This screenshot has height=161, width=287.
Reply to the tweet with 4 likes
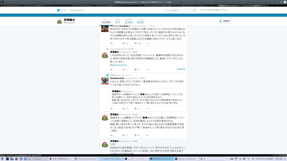[x=112, y=135]
